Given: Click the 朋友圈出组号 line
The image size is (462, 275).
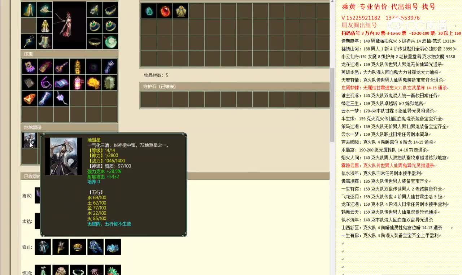Looking at the screenshot, I should tap(359, 25).
